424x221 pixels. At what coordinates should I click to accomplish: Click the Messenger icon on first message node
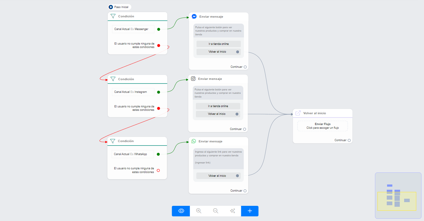tap(194, 17)
